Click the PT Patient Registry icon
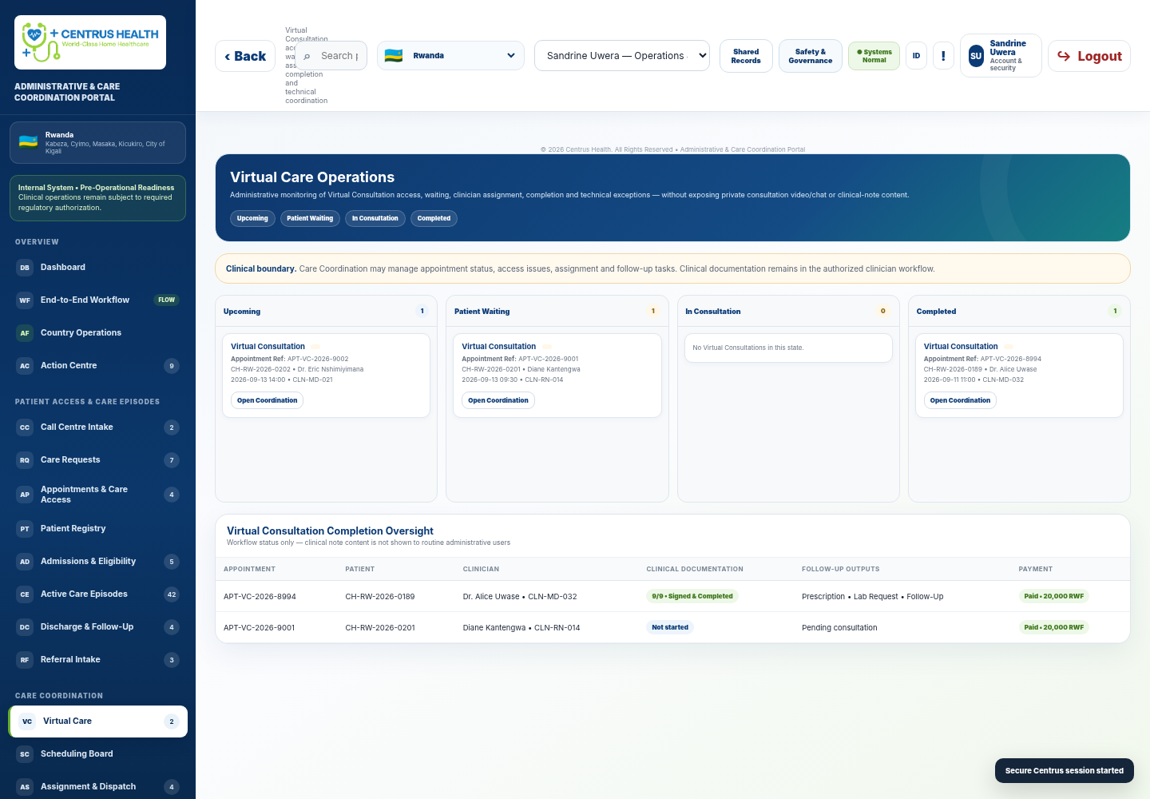1150x799 pixels. (x=25, y=529)
